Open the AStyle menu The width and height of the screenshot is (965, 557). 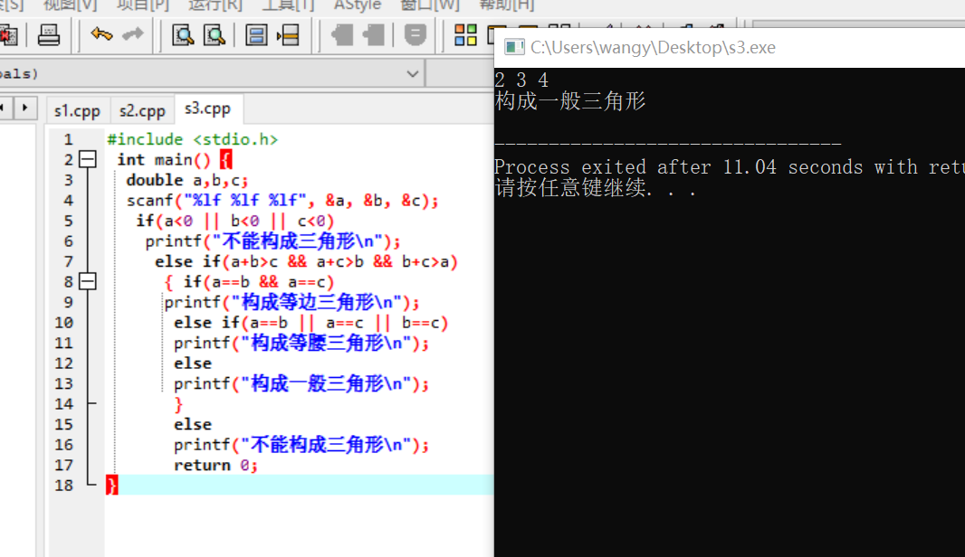(x=358, y=5)
